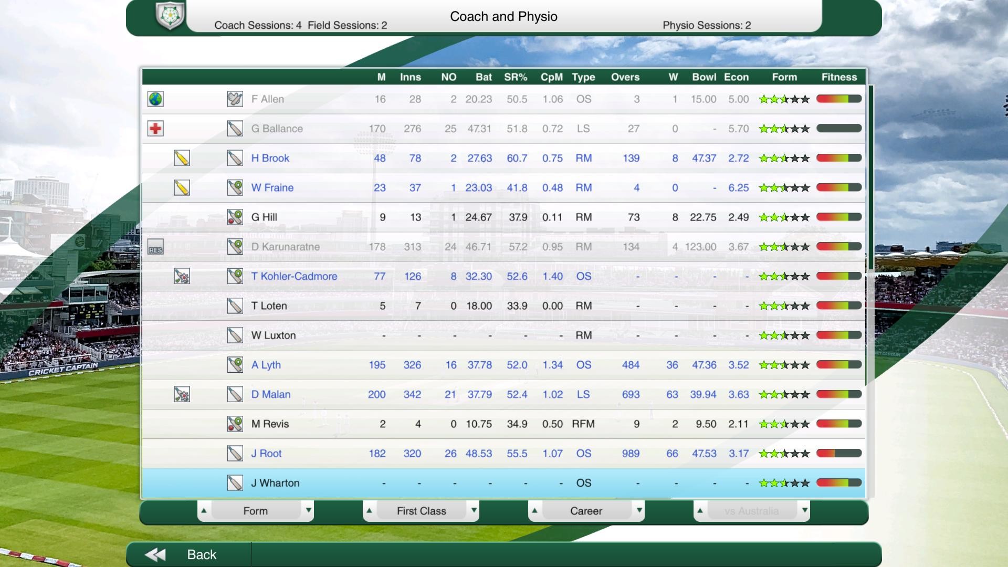Click the opener bat icon beside A Lyth
This screenshot has width=1008, height=567.
(x=235, y=365)
